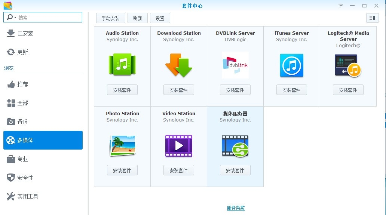386x215 pixels.
Task: Click the Video Station icon
Action: pos(179,146)
